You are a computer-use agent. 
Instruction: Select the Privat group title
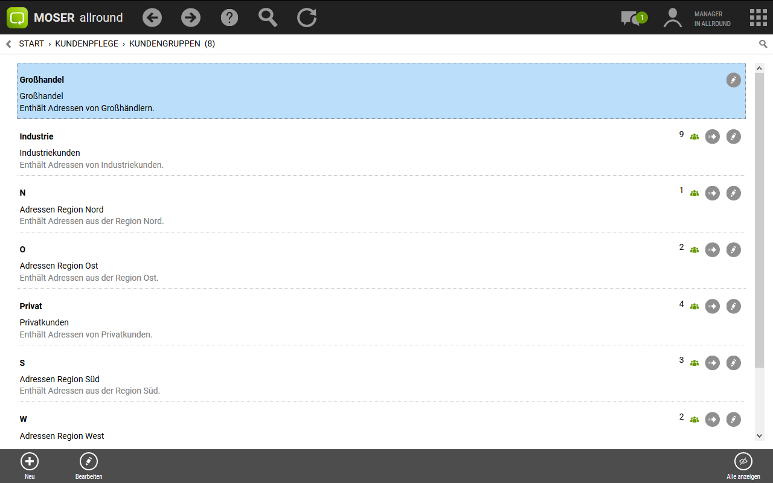(31, 306)
